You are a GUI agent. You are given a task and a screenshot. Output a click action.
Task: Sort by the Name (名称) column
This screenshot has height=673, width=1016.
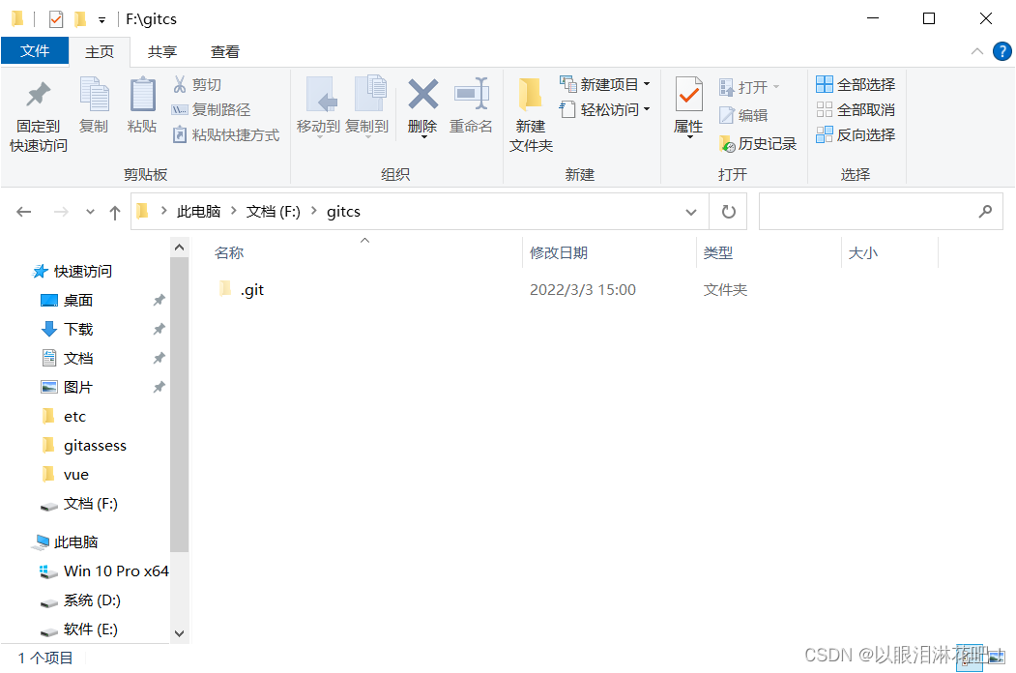click(x=229, y=253)
